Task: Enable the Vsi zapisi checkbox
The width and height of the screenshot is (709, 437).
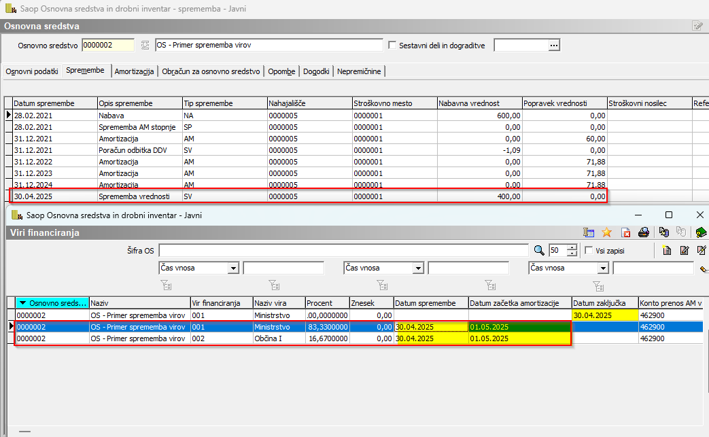Action: (x=589, y=250)
